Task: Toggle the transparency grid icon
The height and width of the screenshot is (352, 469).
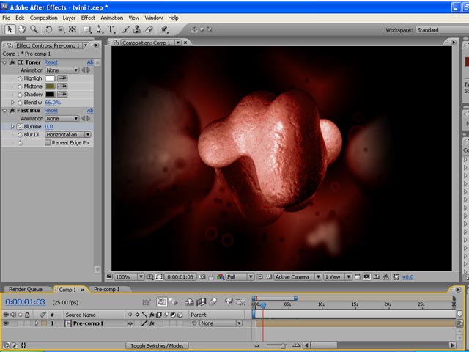Action: click(269, 277)
